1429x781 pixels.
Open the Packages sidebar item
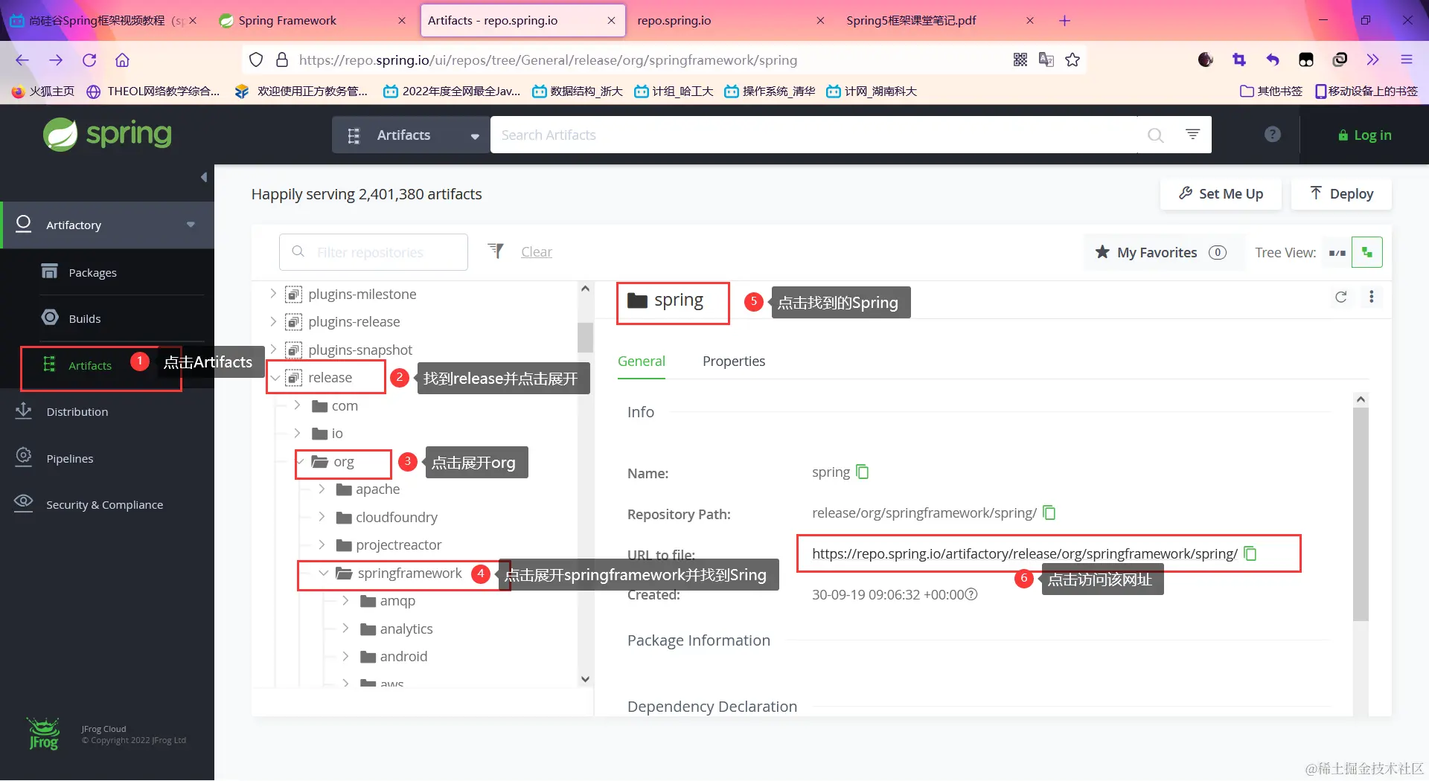click(x=92, y=272)
